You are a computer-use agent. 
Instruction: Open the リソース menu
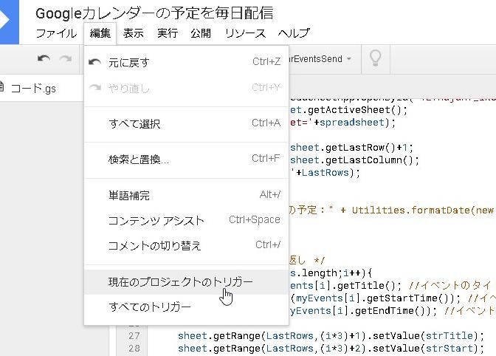pos(245,33)
